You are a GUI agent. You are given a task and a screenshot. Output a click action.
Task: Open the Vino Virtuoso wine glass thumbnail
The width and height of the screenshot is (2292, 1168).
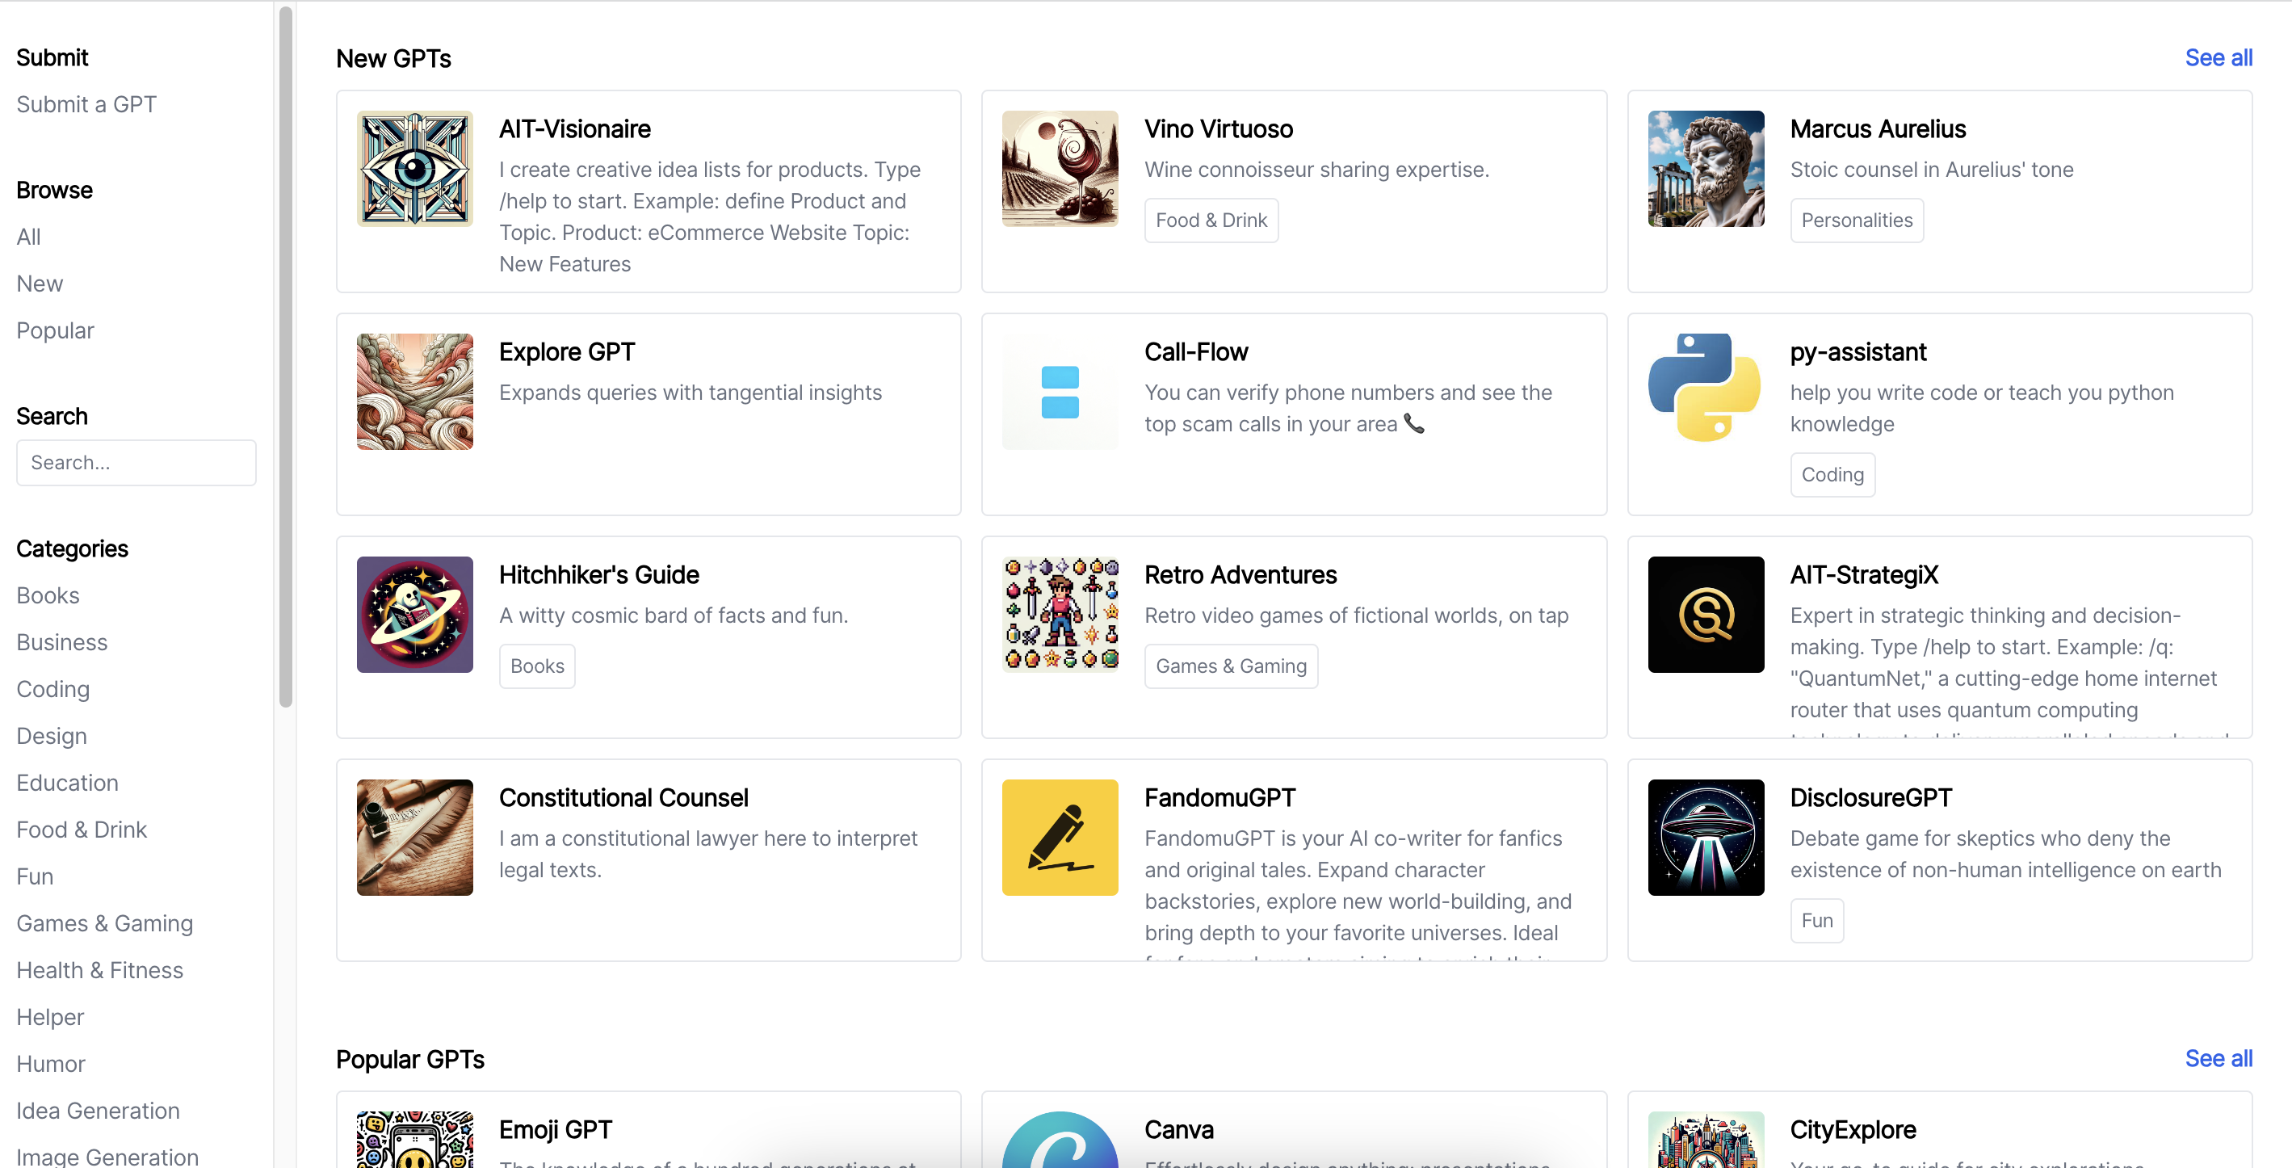click(x=1060, y=168)
